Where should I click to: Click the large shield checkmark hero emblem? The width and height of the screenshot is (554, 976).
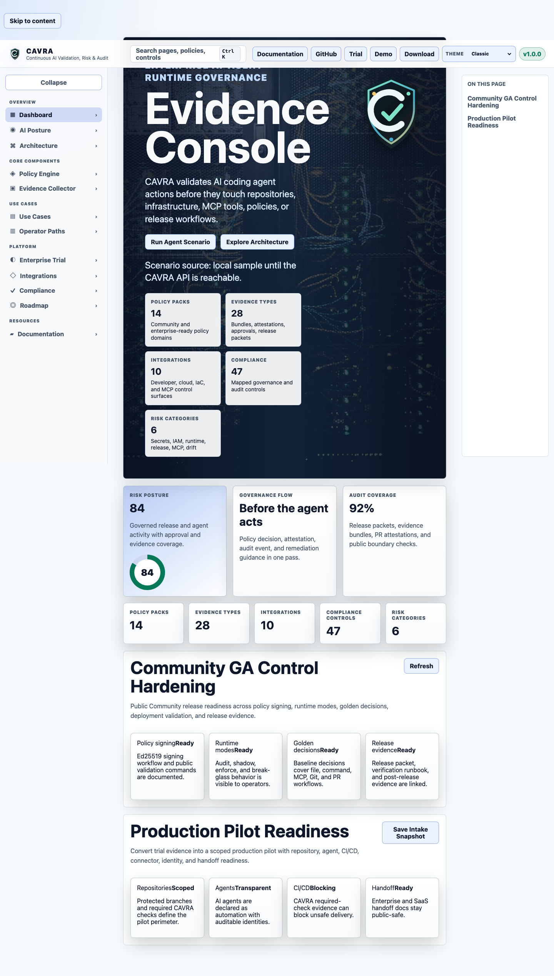point(391,112)
